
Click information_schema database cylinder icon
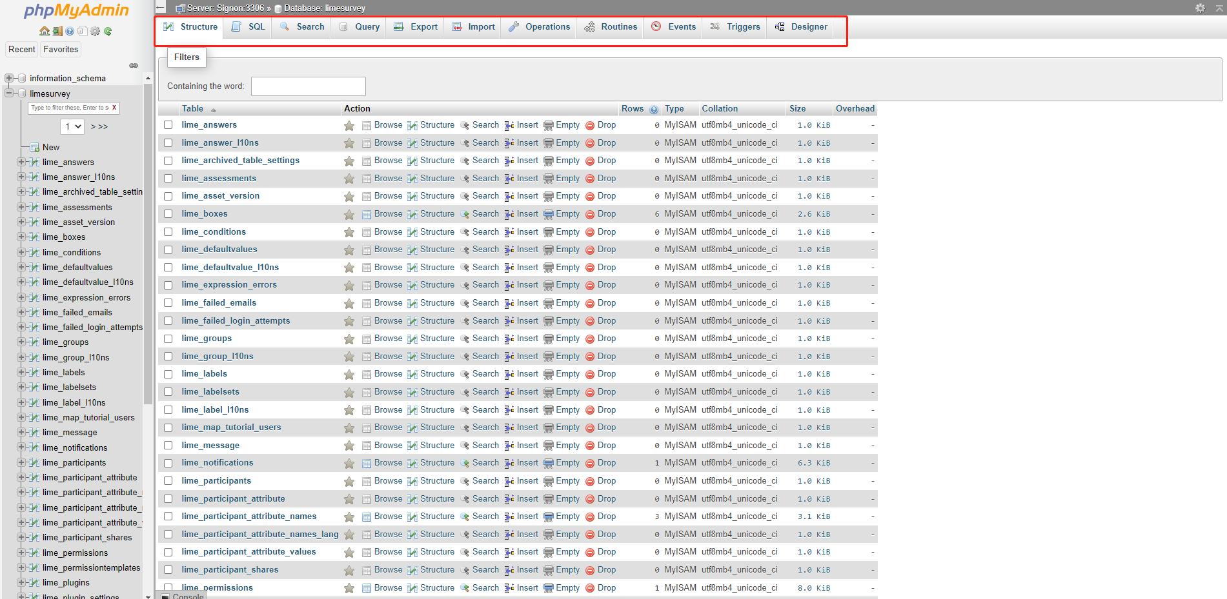(22, 78)
